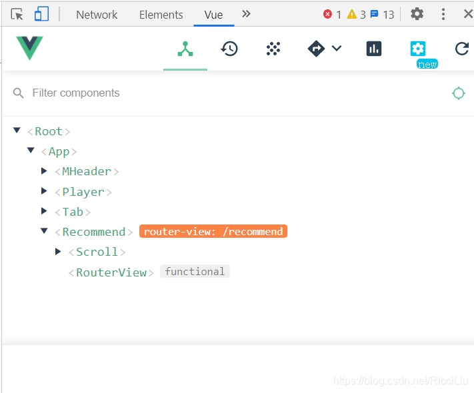Viewport: 474px width, 393px height.
Task: Open the Events dotted icon view
Action: point(273,49)
